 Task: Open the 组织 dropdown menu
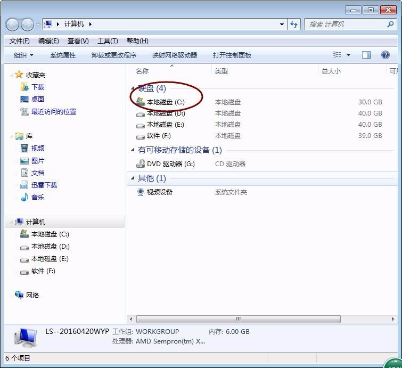coord(23,55)
